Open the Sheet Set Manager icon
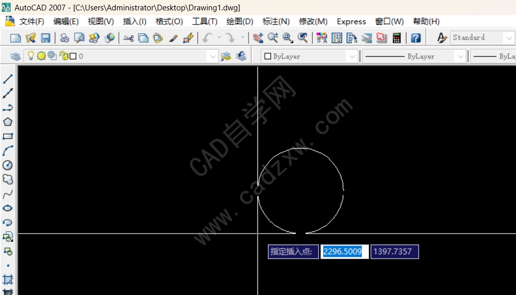Image resolution: width=516 pixels, height=295 pixels. point(366,38)
